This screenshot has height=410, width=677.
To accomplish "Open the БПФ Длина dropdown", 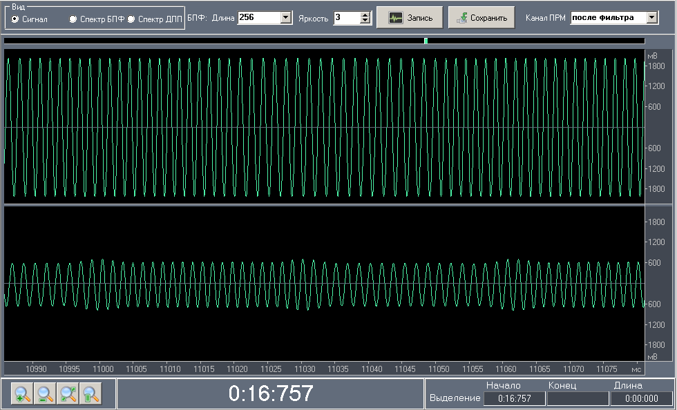I will point(286,18).
